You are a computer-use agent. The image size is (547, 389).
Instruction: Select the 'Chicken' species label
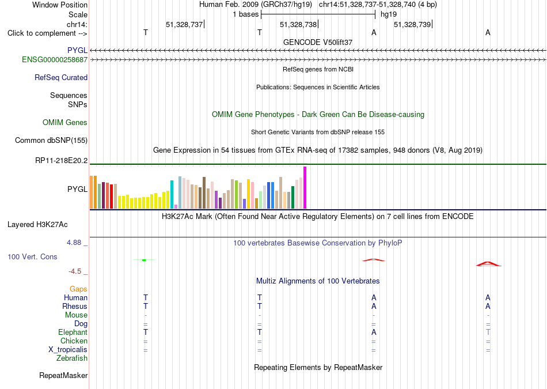(x=74, y=341)
